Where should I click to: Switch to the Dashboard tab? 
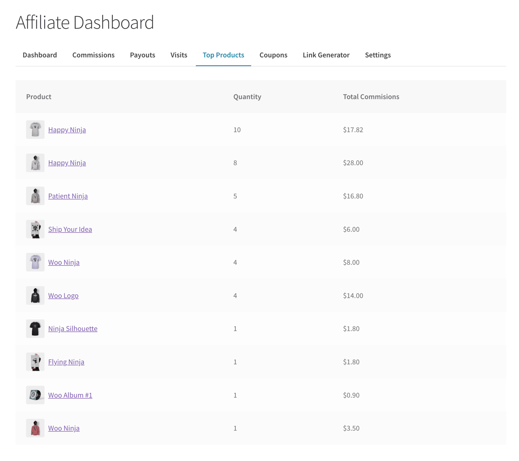40,55
